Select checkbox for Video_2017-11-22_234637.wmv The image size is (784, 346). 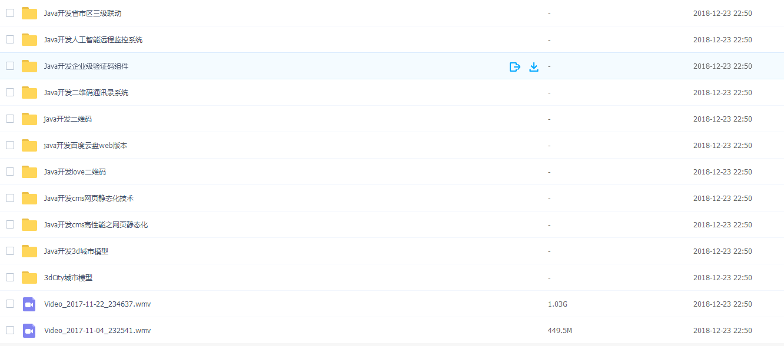pyautogui.click(x=10, y=304)
